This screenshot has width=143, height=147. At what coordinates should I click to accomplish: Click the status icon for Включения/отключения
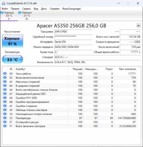[x=5, y=78]
